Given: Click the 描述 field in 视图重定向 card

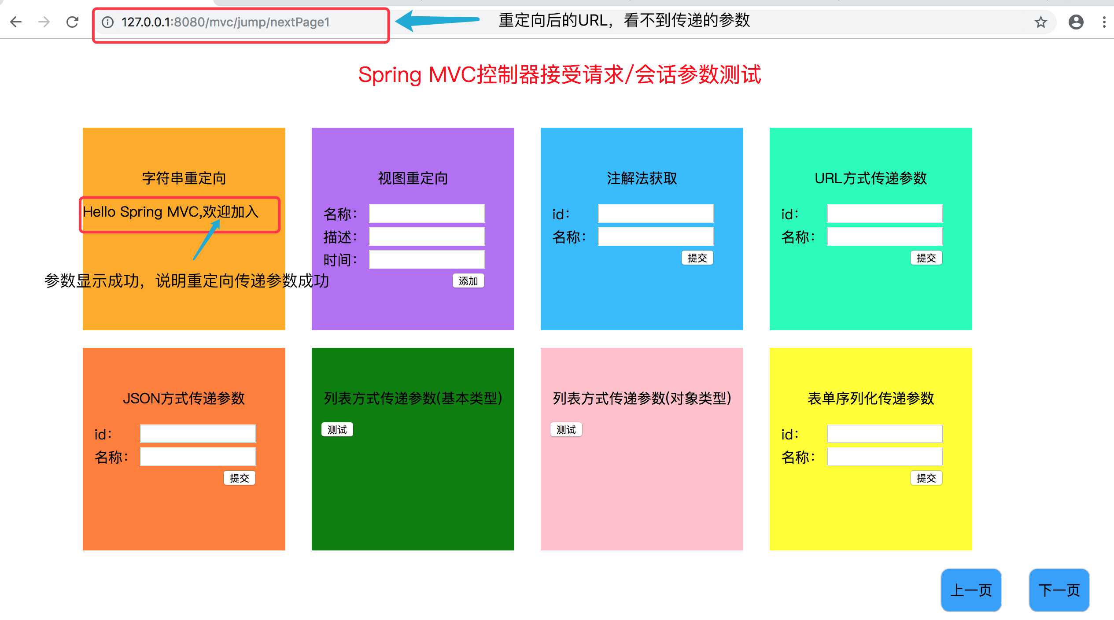Looking at the screenshot, I should pyautogui.click(x=427, y=236).
